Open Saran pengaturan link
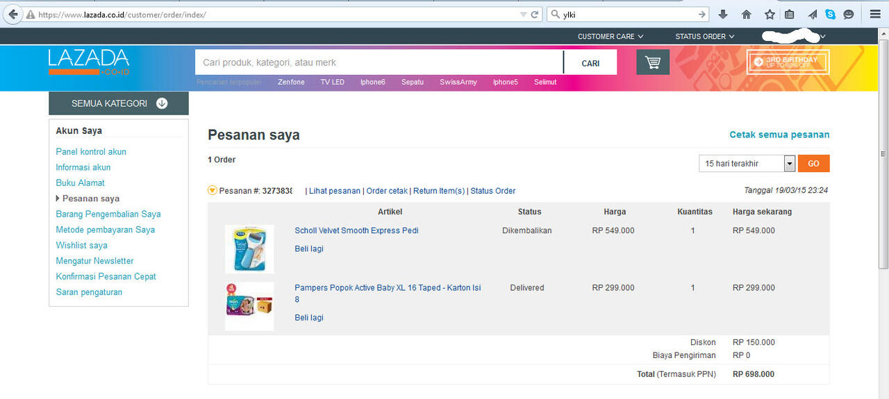This screenshot has height=399, width=889. point(89,292)
